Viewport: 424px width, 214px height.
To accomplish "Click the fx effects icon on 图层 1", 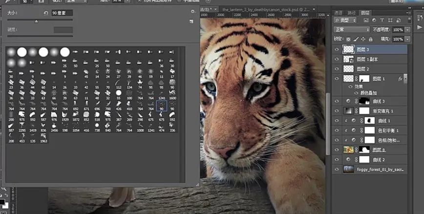I will click(400, 78).
